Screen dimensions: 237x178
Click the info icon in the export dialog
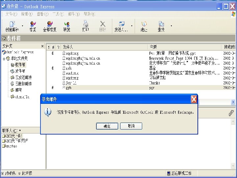pyautogui.click(x=48, y=112)
